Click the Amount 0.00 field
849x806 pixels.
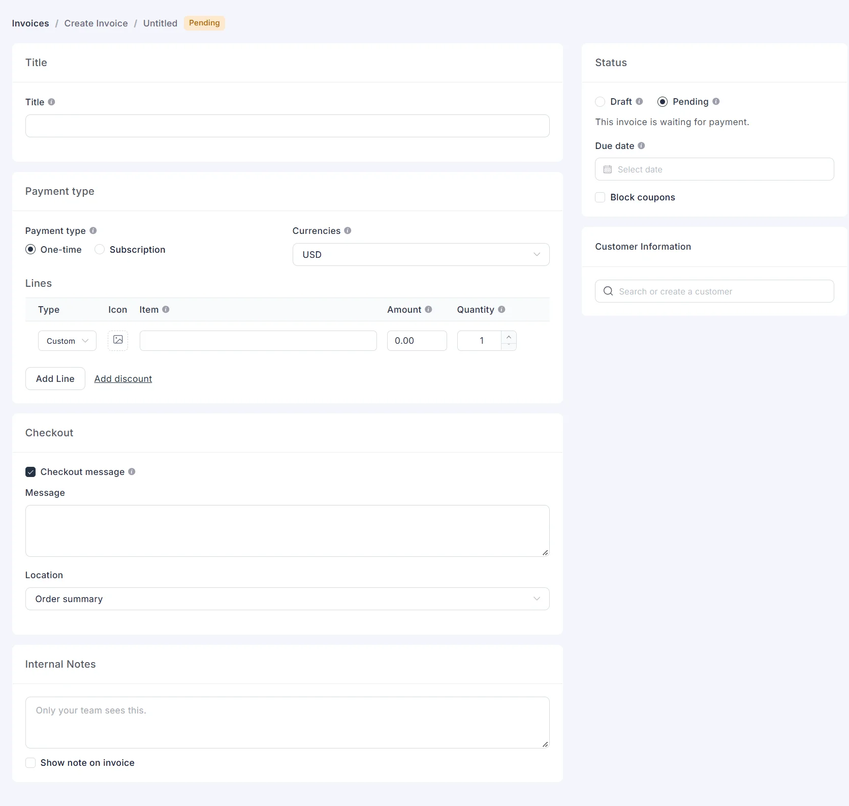click(x=417, y=341)
